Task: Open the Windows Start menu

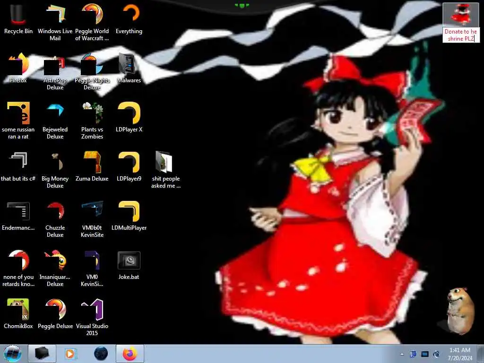Action: pyautogui.click(x=12, y=354)
